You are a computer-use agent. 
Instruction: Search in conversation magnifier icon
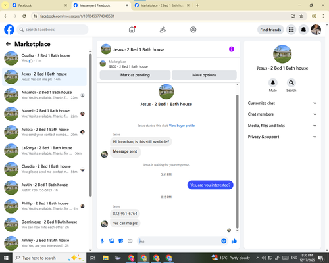[x=291, y=83]
